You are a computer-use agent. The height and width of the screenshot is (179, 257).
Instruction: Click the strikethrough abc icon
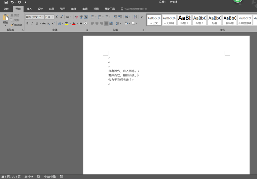[x=44, y=23]
